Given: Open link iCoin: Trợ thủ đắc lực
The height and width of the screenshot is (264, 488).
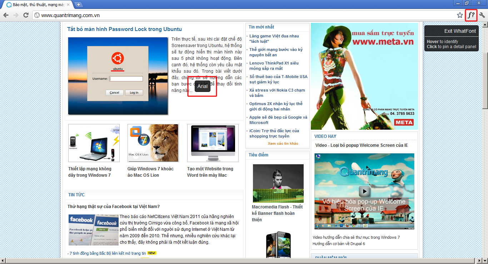Looking at the screenshot, I should pos(274,133).
